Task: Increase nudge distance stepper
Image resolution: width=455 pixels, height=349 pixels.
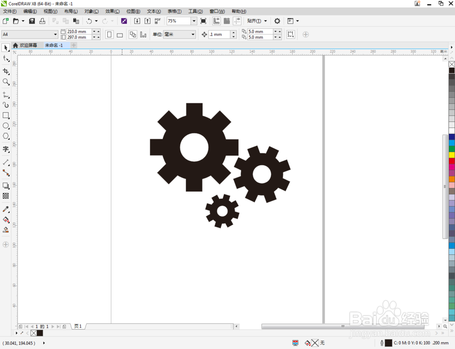Action: (x=233, y=32)
